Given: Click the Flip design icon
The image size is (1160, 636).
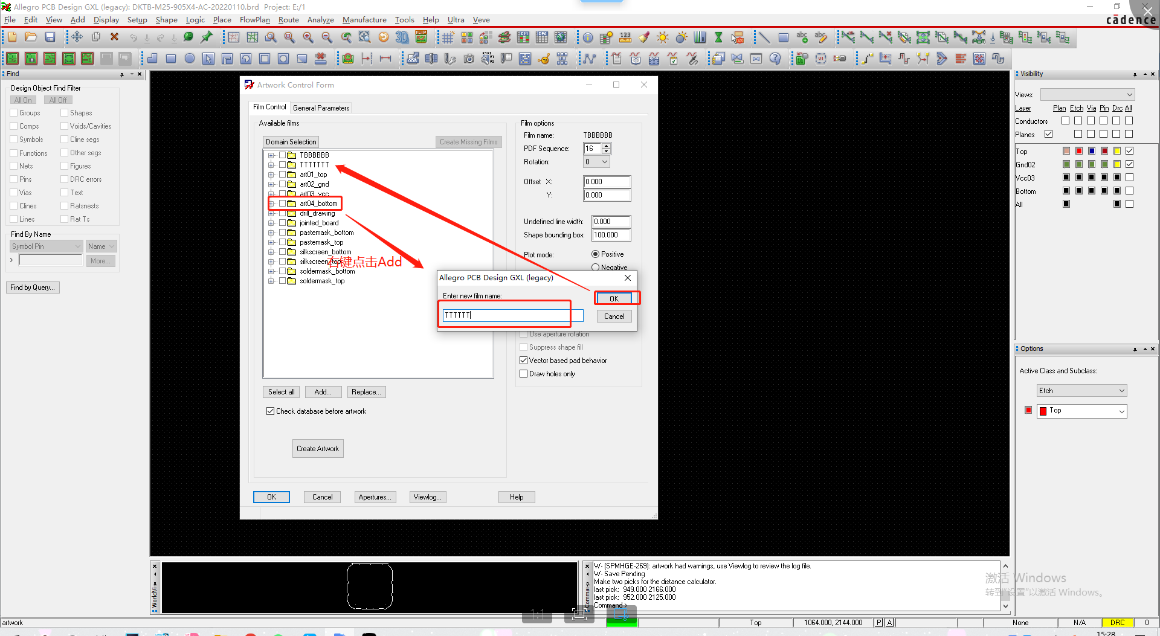Looking at the screenshot, I should 421,37.
